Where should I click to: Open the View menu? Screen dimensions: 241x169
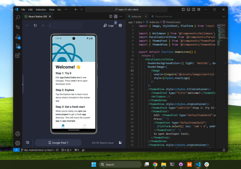(x=52, y=9)
